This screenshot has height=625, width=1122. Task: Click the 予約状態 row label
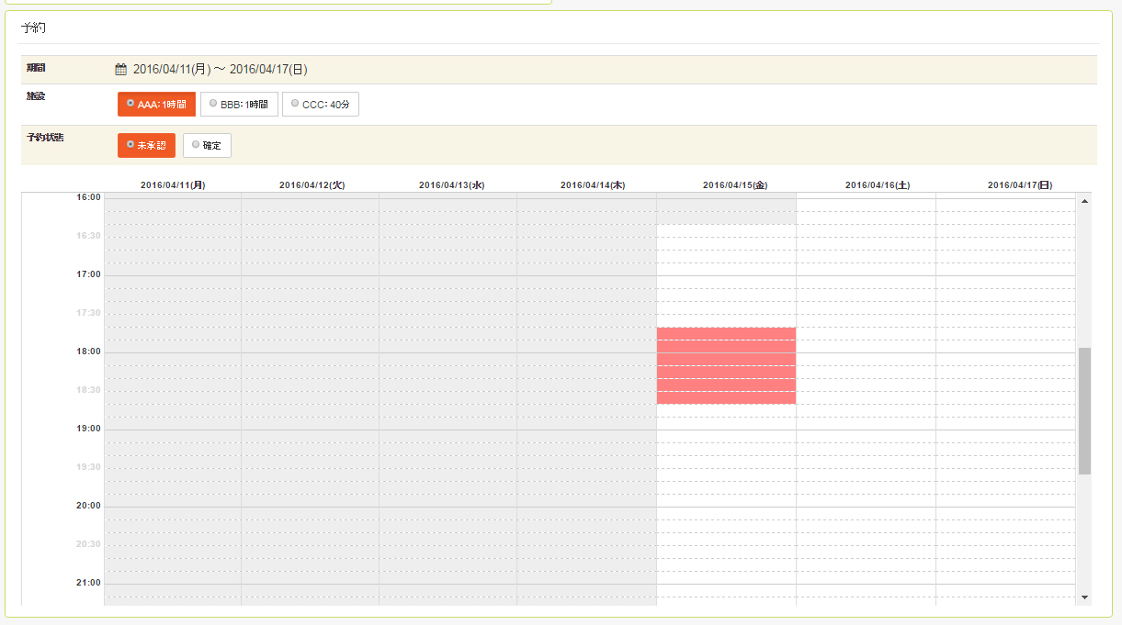tap(46, 137)
